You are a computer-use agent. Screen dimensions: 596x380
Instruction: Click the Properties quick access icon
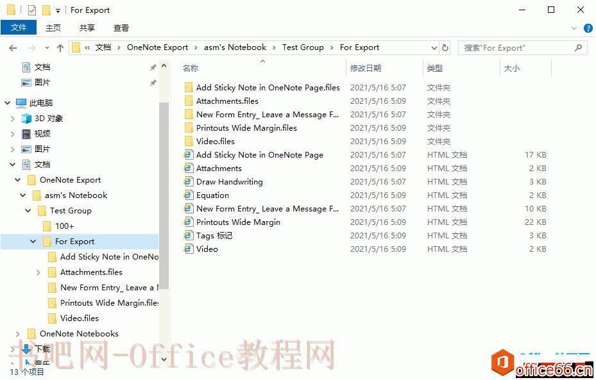pyautogui.click(x=32, y=10)
